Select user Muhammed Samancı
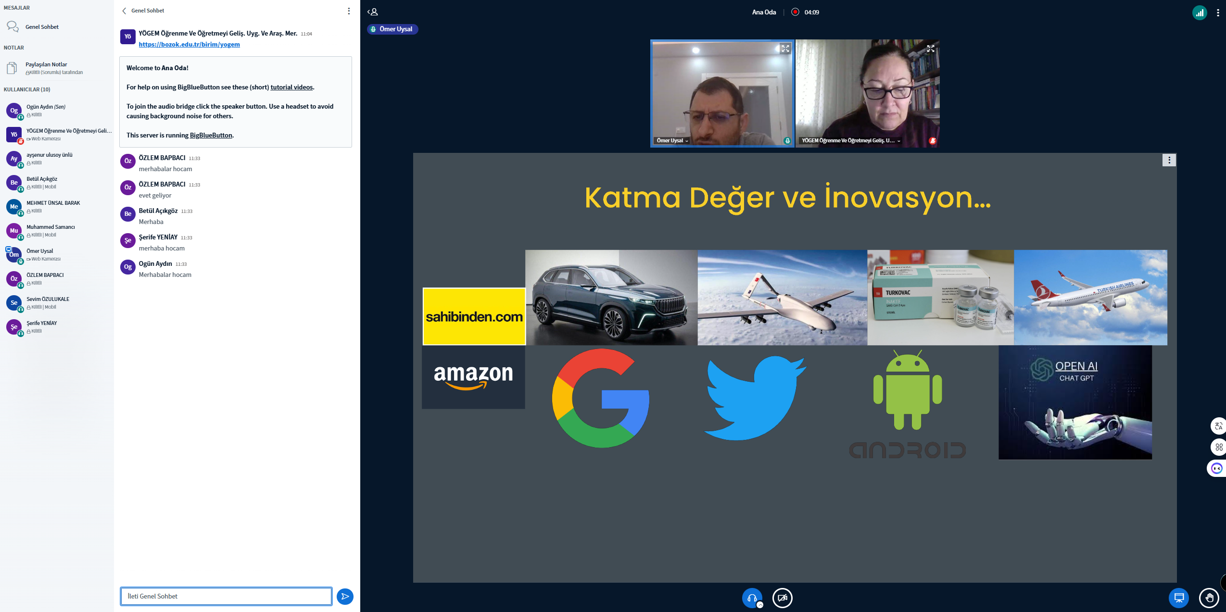Screen dimensions: 1226x612 (58, 231)
